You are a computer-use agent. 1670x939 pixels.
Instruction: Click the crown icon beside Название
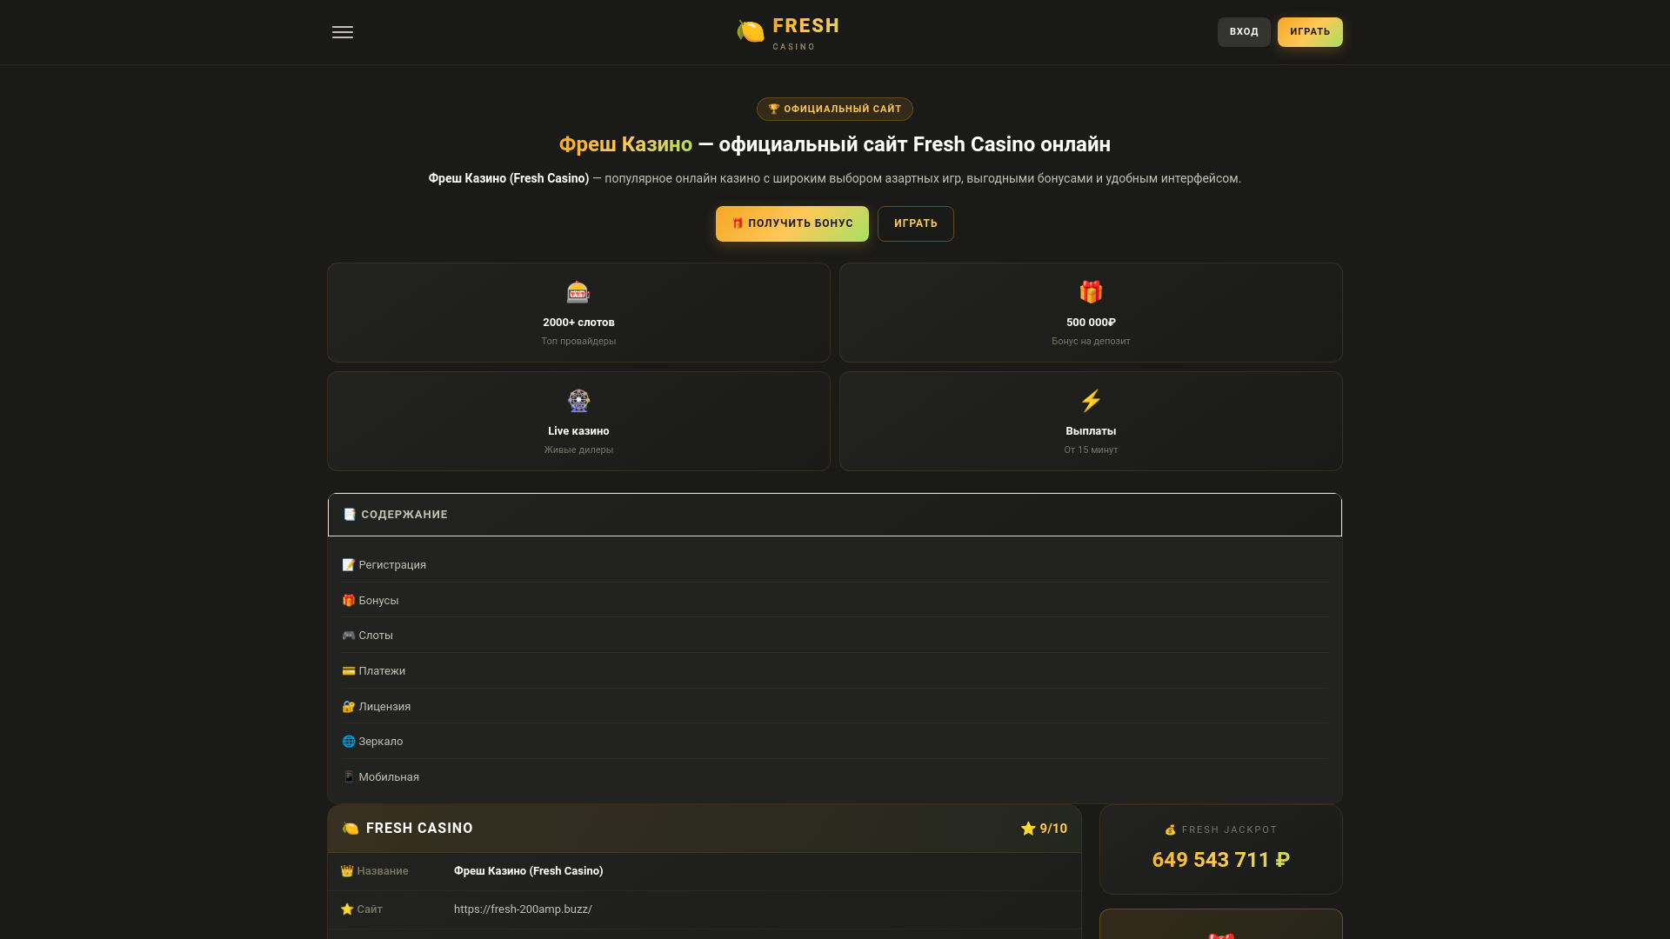(x=347, y=871)
